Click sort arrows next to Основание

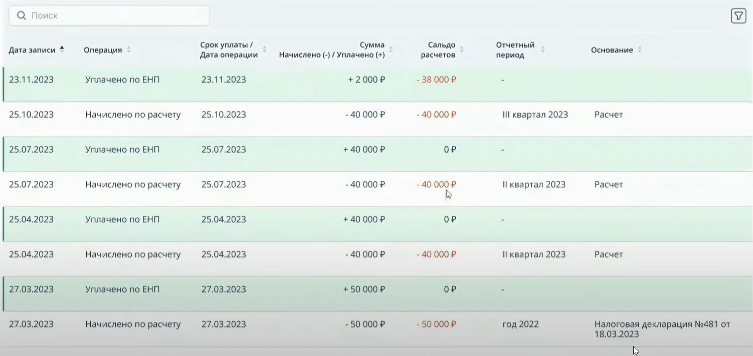tap(639, 50)
